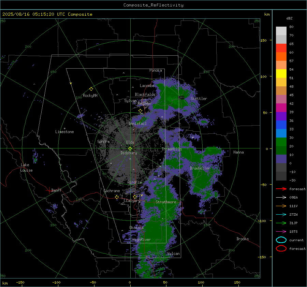
Task: Pick the light gray 70-80 dBZ swatch
Action: 281,31
